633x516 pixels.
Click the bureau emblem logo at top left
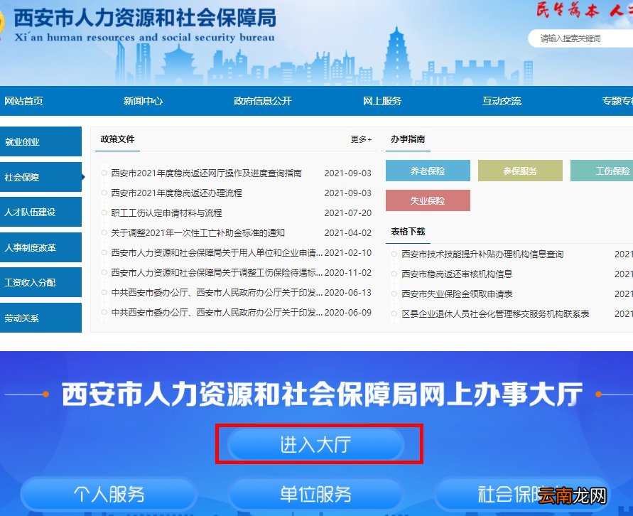pyautogui.click(x=2, y=24)
